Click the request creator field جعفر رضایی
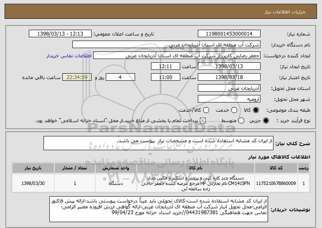322x228 pixels. pos(177,56)
